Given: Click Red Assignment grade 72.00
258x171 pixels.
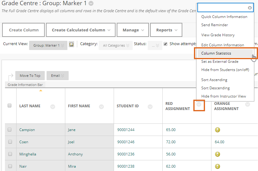Looking at the screenshot, I should coord(171,142).
